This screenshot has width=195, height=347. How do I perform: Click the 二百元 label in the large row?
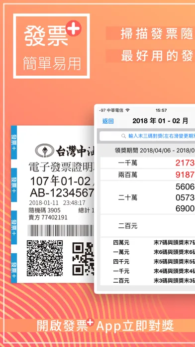(x=128, y=226)
